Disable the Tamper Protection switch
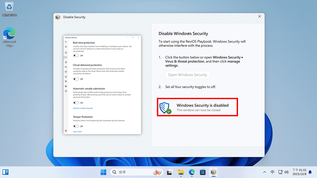317x178 pixels. (x=76, y=126)
